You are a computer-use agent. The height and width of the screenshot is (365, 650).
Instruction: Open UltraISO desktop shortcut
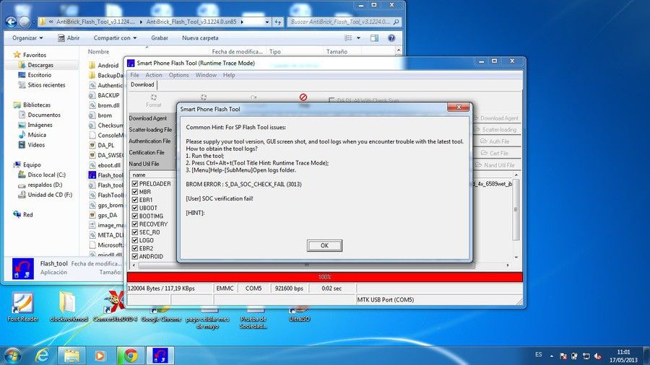click(299, 315)
